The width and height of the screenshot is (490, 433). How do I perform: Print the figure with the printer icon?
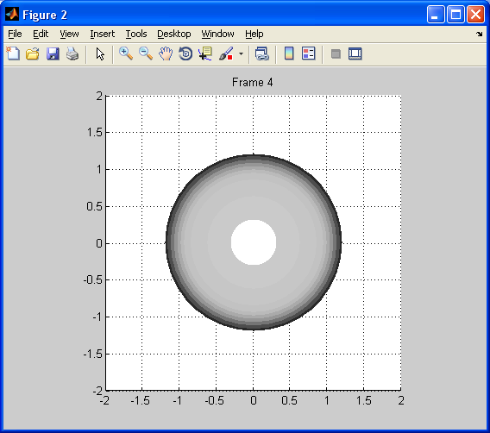(72, 53)
